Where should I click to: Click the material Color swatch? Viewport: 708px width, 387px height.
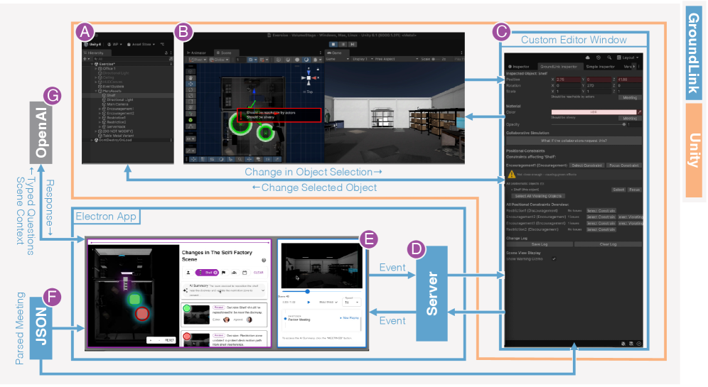tap(594, 112)
